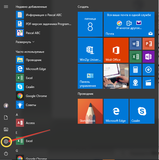Image resolution: width=159 pixels, height=160 pixels.
Task: Open the large Microsoft Edge tile
Action: click(x=116, y=111)
